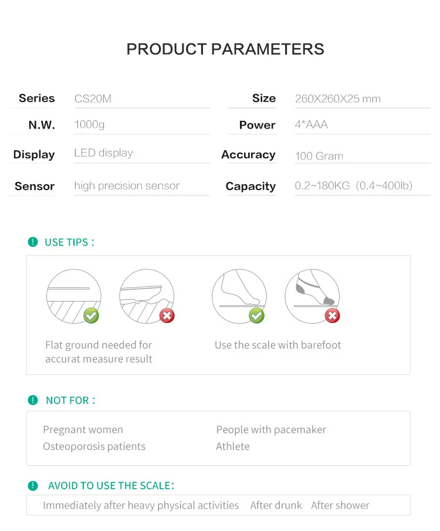Click green checkmark on flat ground illustration
Screen dimensions: 440x531
[91, 316]
